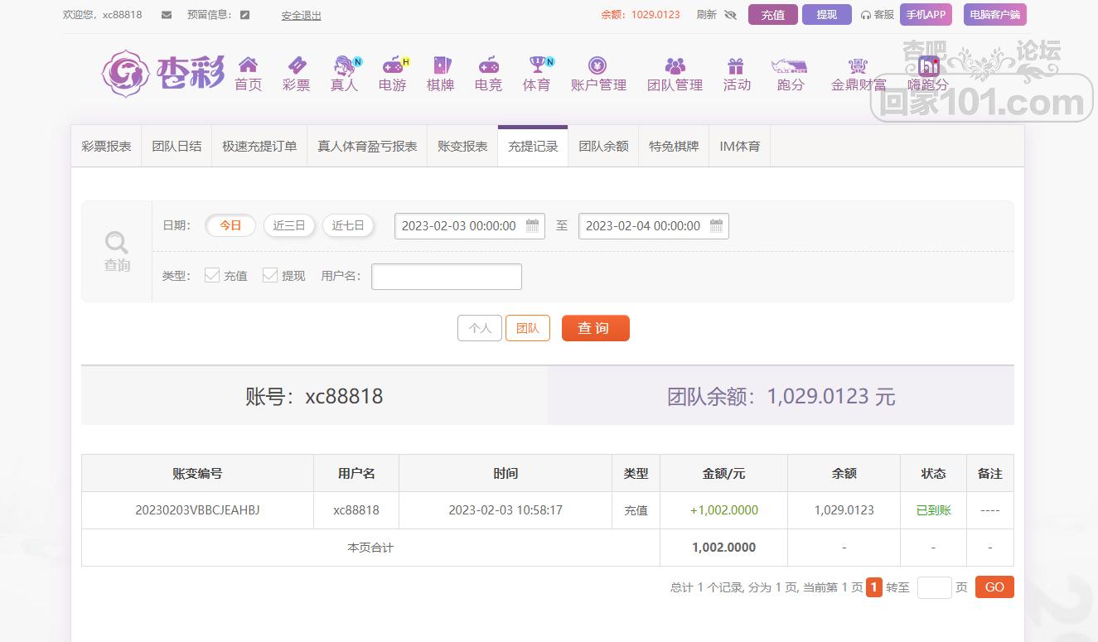Open 手机APP button

pyautogui.click(x=926, y=15)
